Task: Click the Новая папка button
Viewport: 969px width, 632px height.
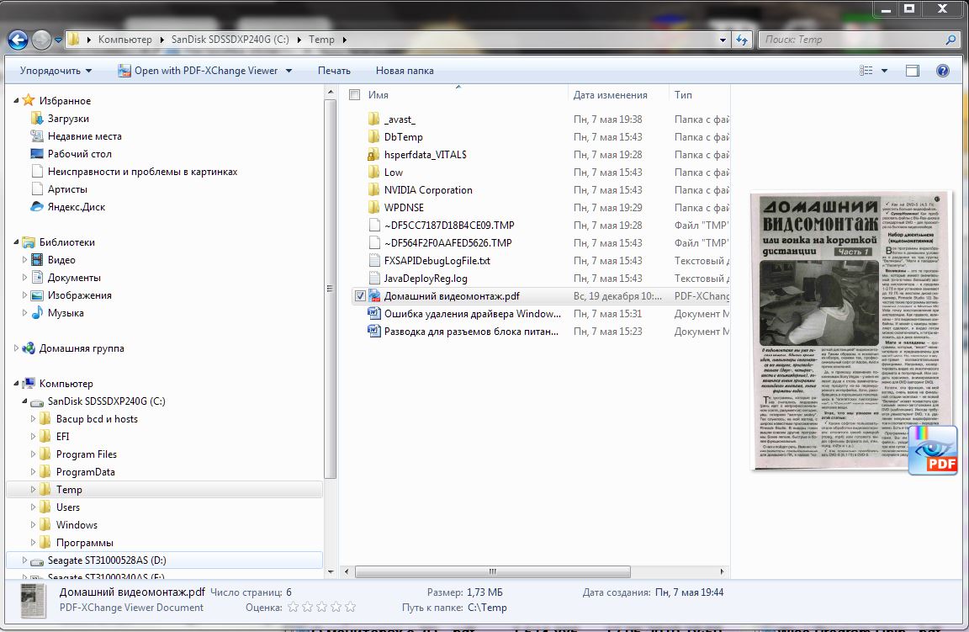Action: [x=405, y=71]
